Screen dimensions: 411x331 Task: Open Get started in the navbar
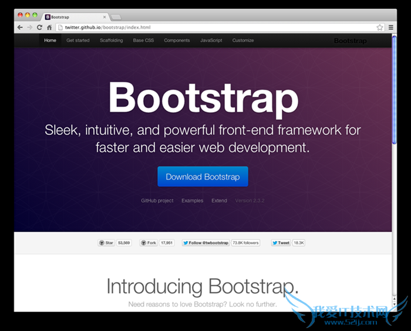pyautogui.click(x=78, y=40)
